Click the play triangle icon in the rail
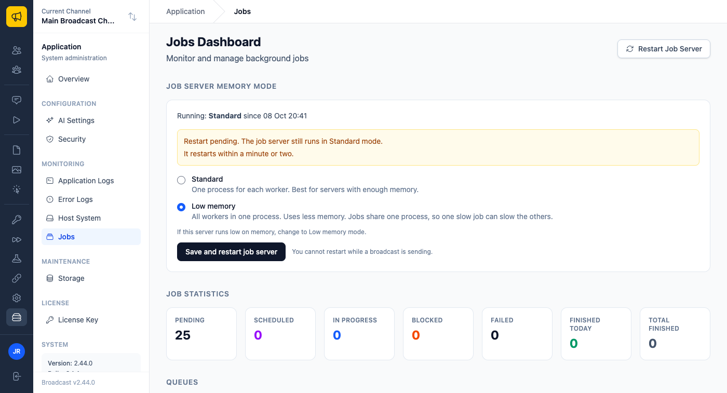727x393 pixels. 17,120
